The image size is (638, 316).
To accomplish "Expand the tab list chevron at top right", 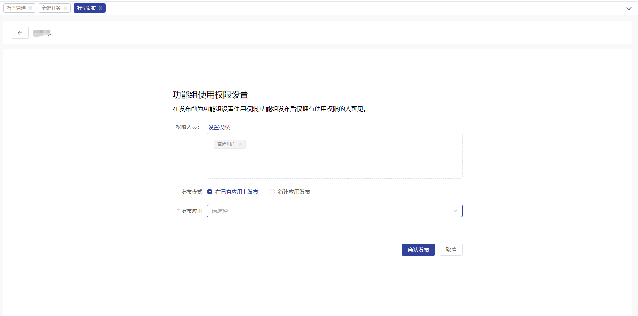I will (628, 8).
